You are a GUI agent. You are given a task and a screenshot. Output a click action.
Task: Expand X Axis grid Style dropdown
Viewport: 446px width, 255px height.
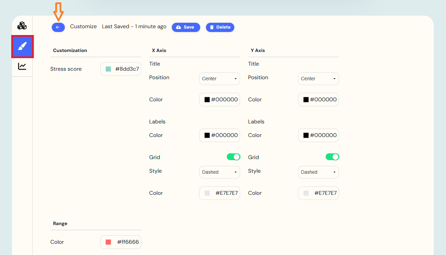[x=219, y=172]
